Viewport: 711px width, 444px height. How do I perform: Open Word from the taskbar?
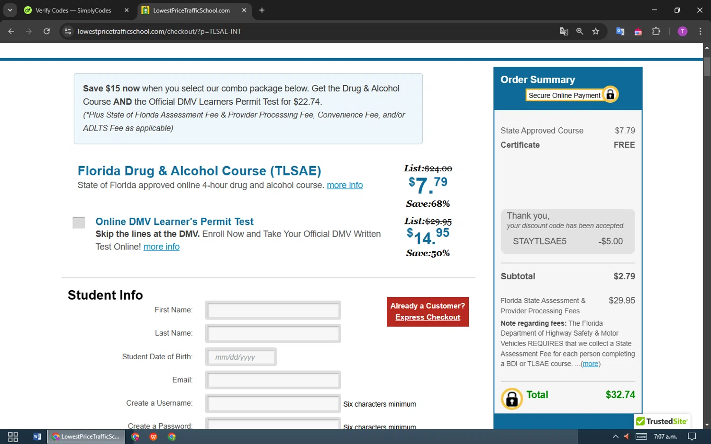[37, 436]
